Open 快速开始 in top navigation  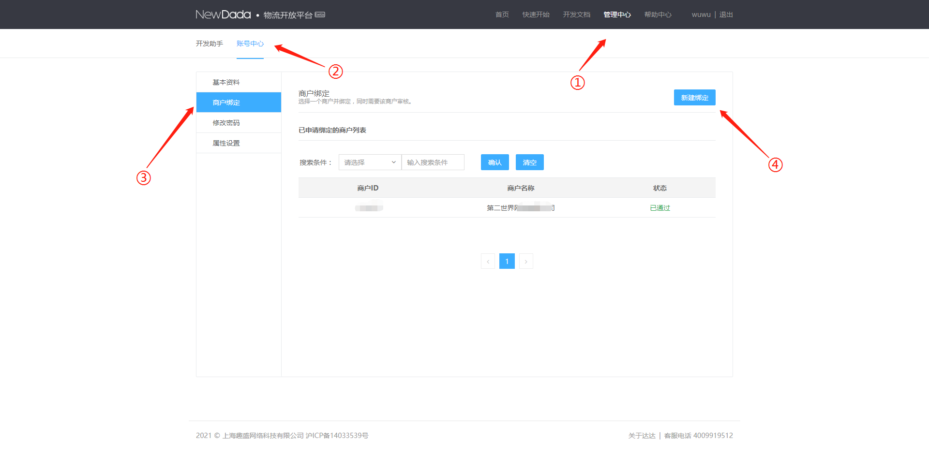[536, 15]
